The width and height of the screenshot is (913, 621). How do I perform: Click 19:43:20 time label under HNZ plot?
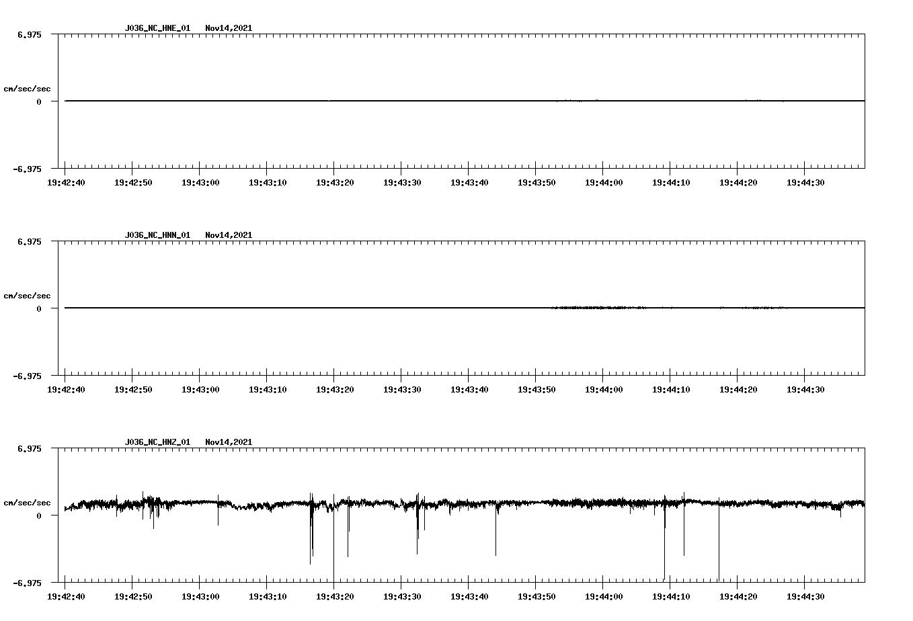335,597
